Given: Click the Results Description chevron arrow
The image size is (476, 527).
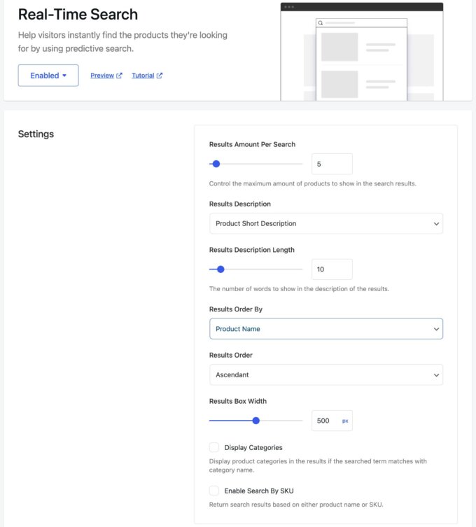Looking at the screenshot, I should [x=436, y=224].
